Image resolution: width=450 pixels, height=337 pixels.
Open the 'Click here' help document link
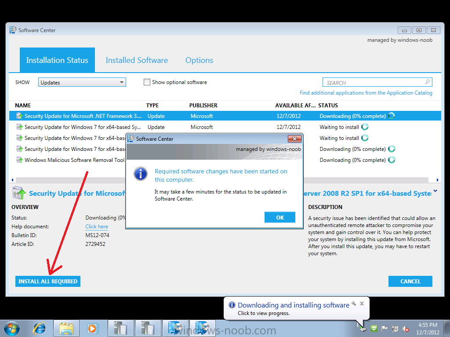click(97, 227)
